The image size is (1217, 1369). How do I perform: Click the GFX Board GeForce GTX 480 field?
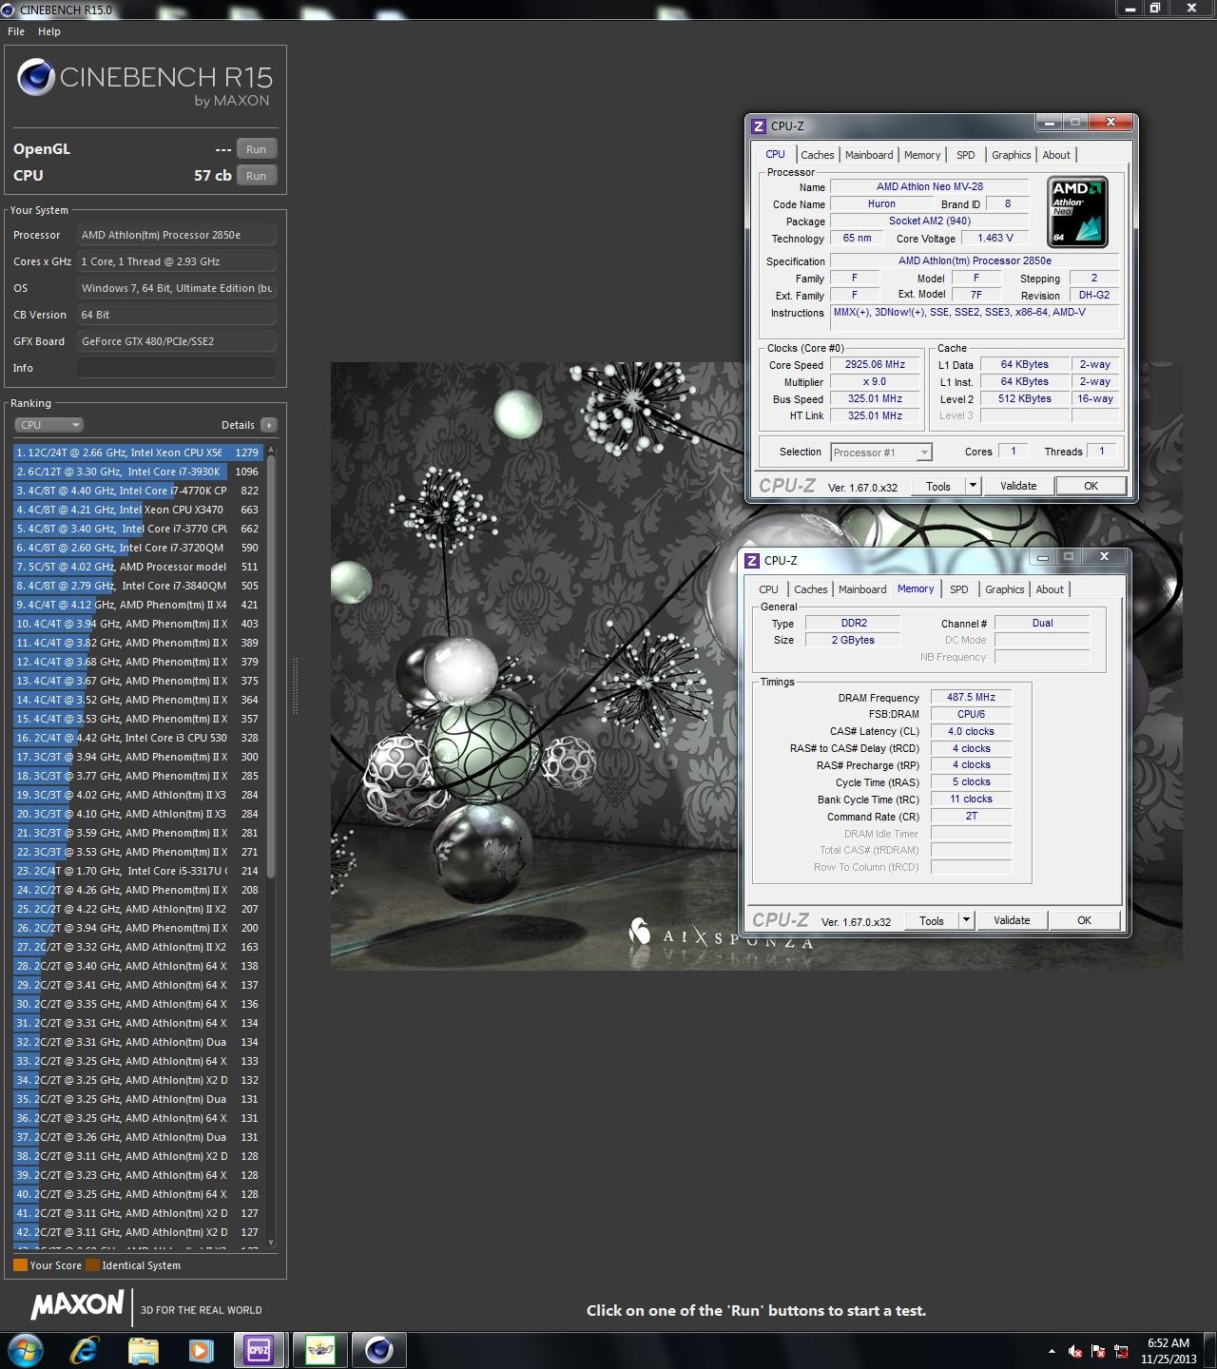[x=177, y=341]
